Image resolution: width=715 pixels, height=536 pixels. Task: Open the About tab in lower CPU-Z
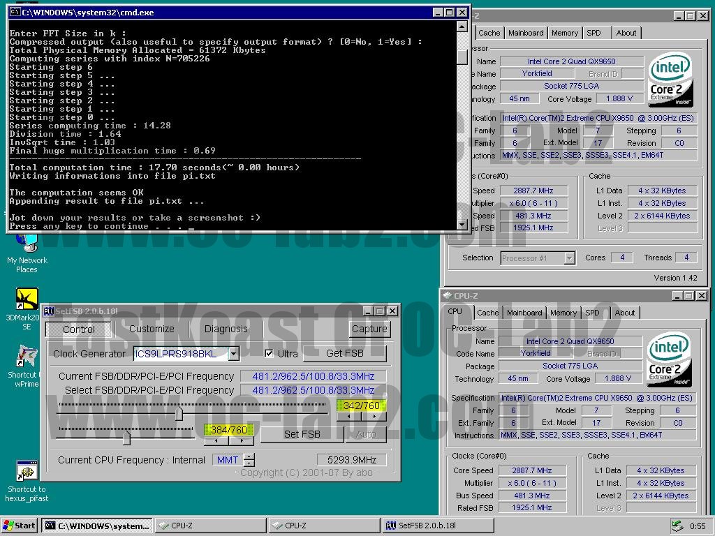(625, 313)
